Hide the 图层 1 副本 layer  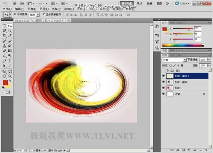point(164,82)
